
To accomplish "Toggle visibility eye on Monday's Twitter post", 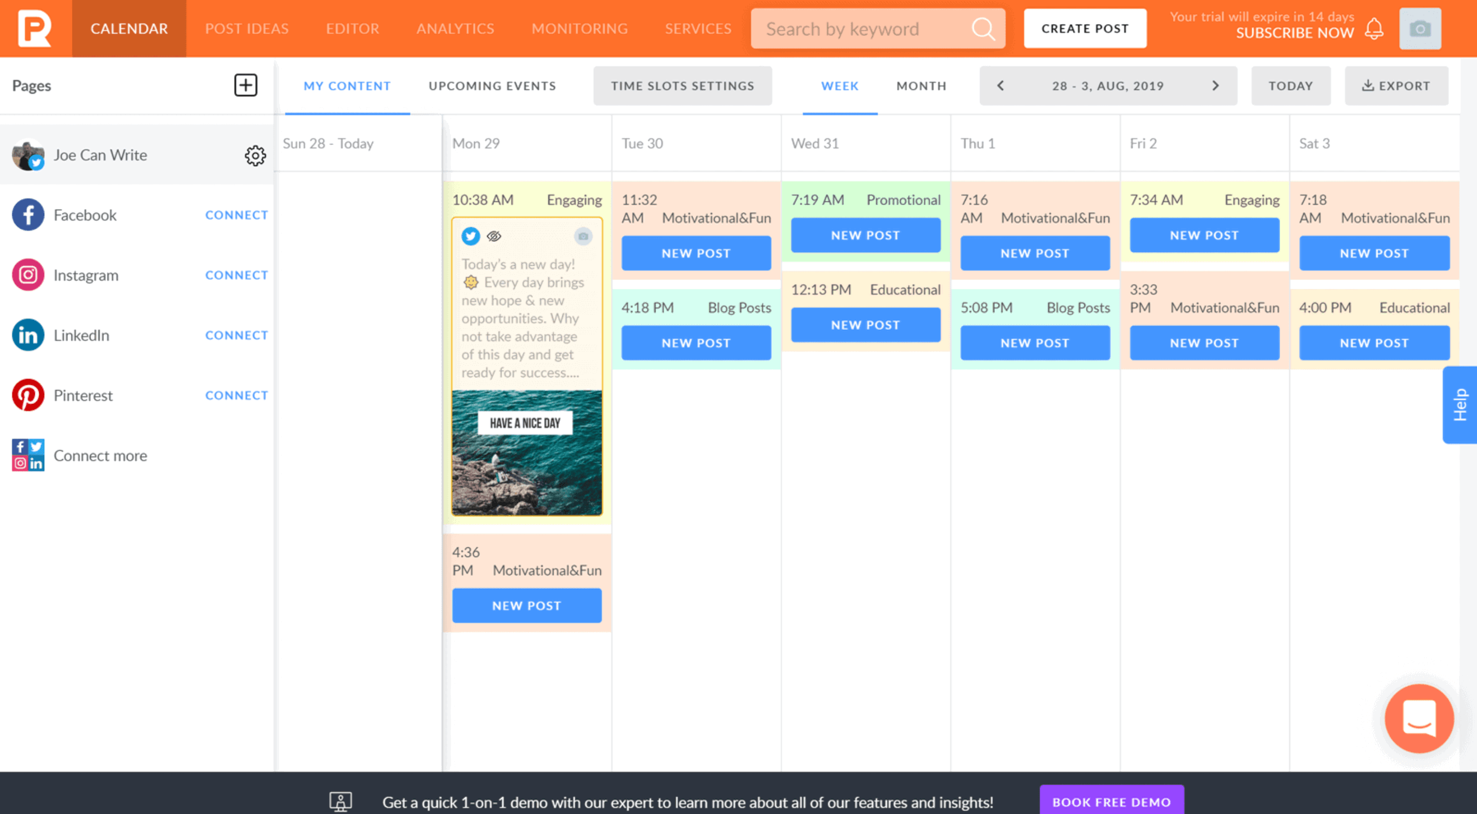I will [494, 236].
